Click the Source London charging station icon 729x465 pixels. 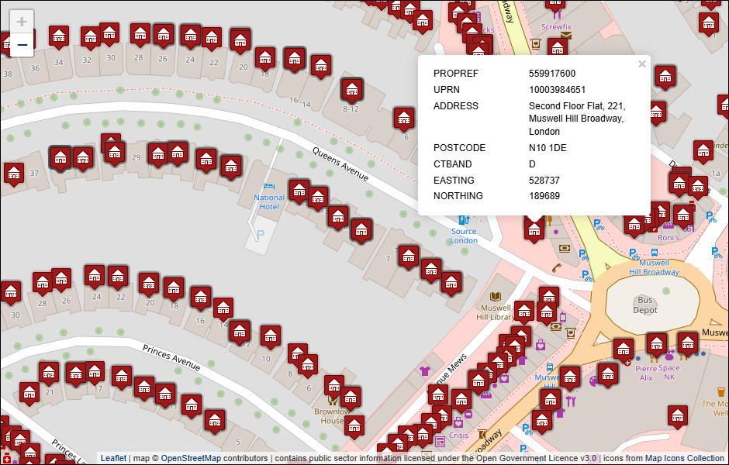point(464,219)
